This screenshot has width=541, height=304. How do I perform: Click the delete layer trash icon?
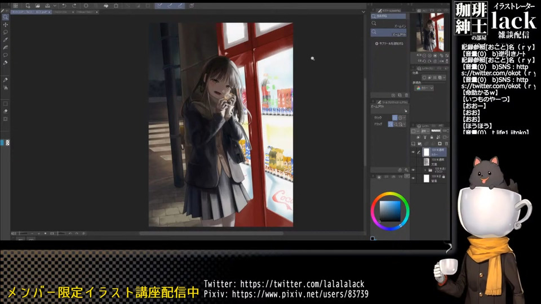click(446, 144)
